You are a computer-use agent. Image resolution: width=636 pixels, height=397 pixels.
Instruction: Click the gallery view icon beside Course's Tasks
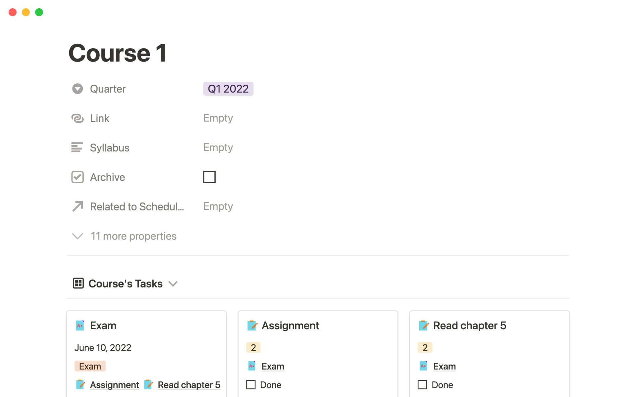[x=78, y=283]
